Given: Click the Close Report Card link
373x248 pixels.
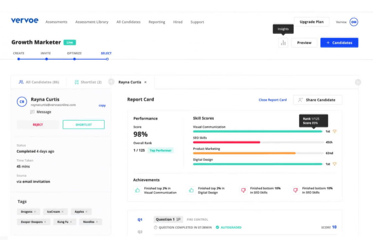Looking at the screenshot, I should click(x=273, y=100).
